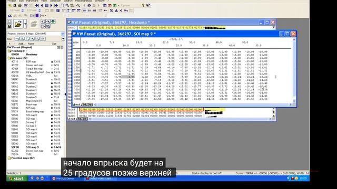Click Hexdump window horizontal scrollbar at bottom
This screenshot has width=337, height=189.
(x=180, y=119)
